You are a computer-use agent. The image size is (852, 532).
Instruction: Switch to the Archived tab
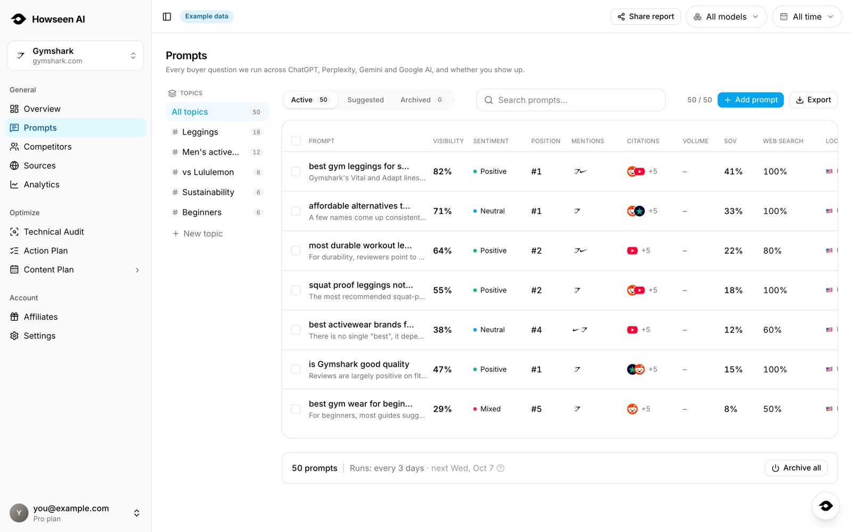[x=421, y=100]
